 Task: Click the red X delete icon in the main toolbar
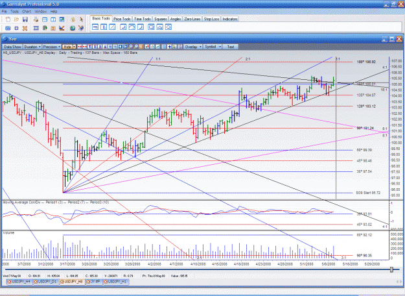[25, 28]
